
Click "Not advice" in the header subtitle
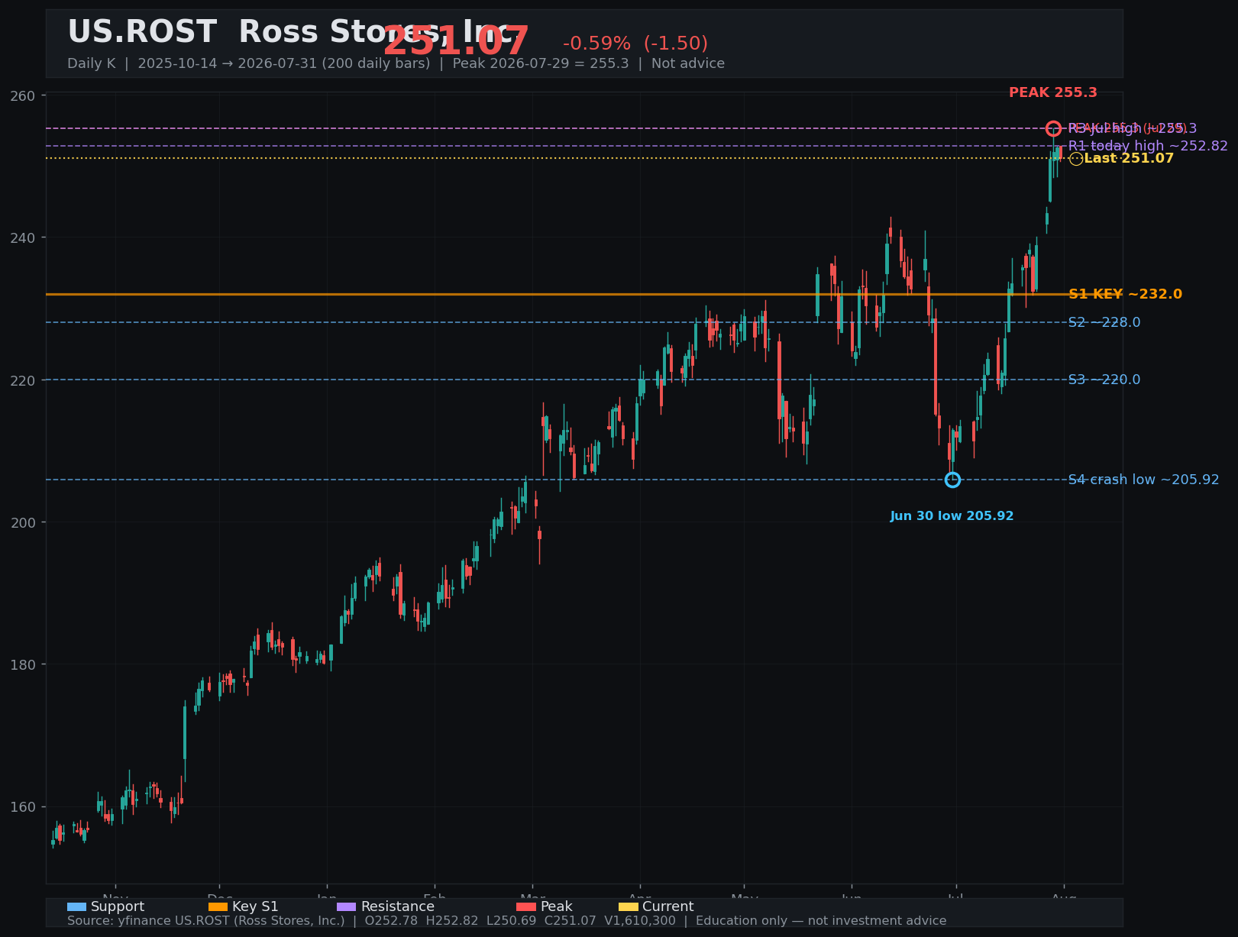(x=688, y=63)
